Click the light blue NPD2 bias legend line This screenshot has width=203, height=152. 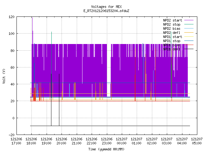click(x=189, y=28)
